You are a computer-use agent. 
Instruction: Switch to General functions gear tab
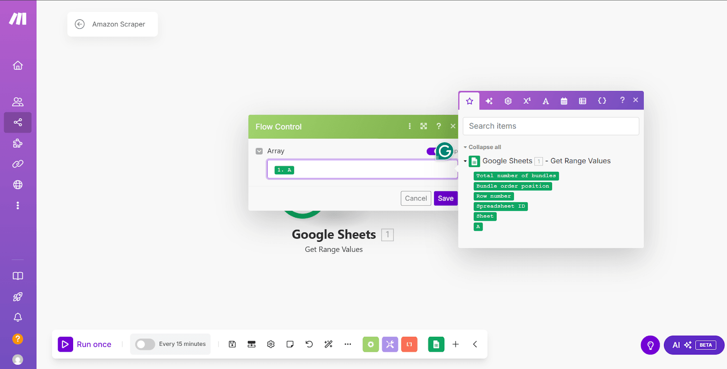point(508,101)
